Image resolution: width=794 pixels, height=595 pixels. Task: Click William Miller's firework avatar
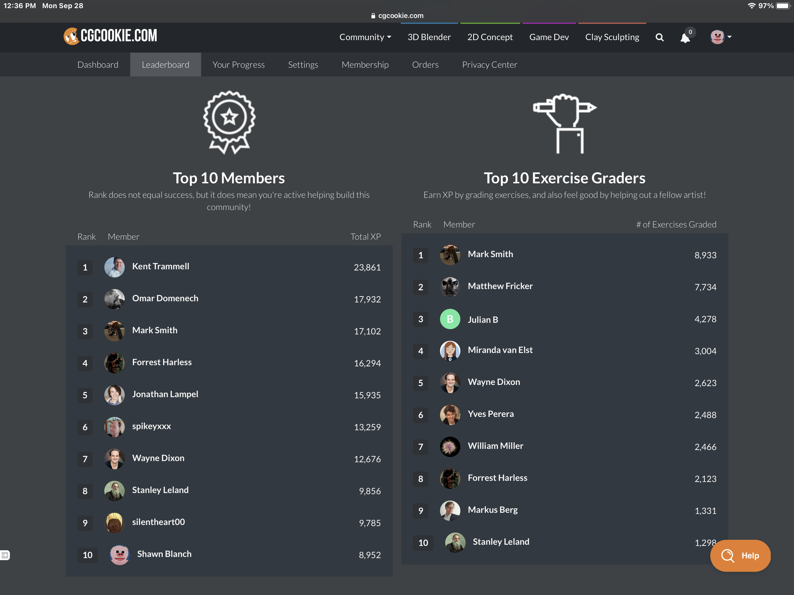point(450,447)
